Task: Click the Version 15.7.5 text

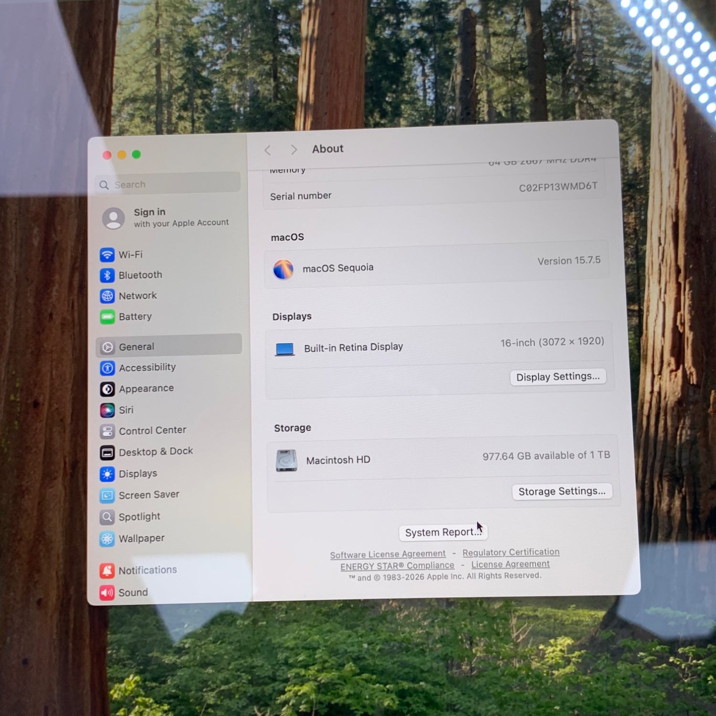Action: [569, 261]
